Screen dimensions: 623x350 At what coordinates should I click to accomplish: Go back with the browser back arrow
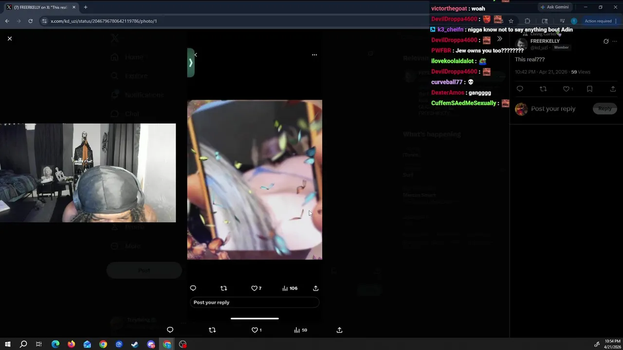(7, 21)
